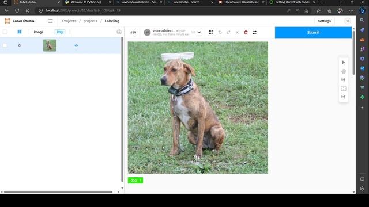Close the Welcome to Python.org tab
This screenshot has width=369, height=207.
110,2
